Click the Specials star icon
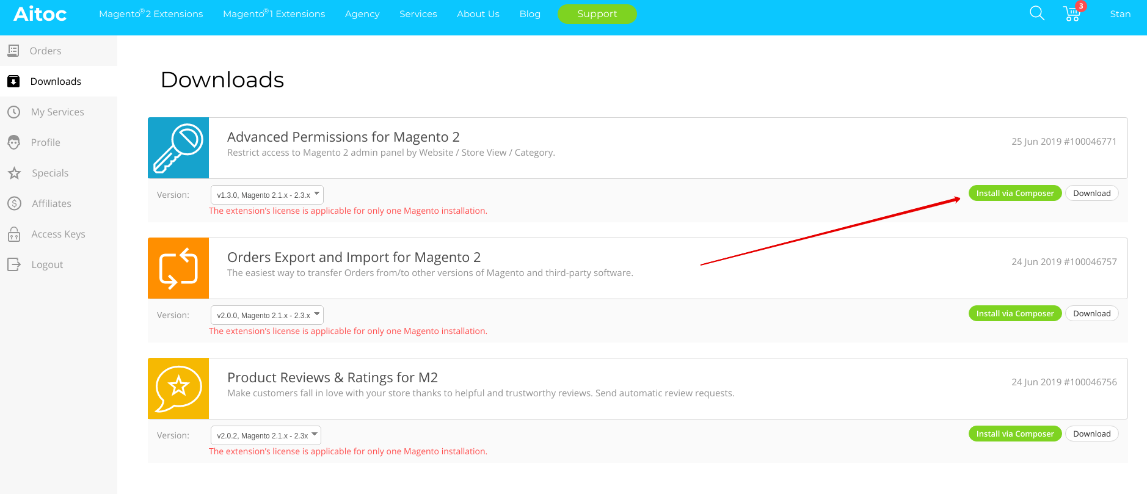This screenshot has width=1147, height=494. point(15,173)
